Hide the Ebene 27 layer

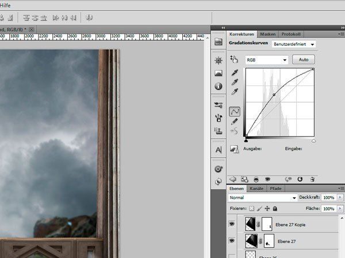[x=232, y=241]
